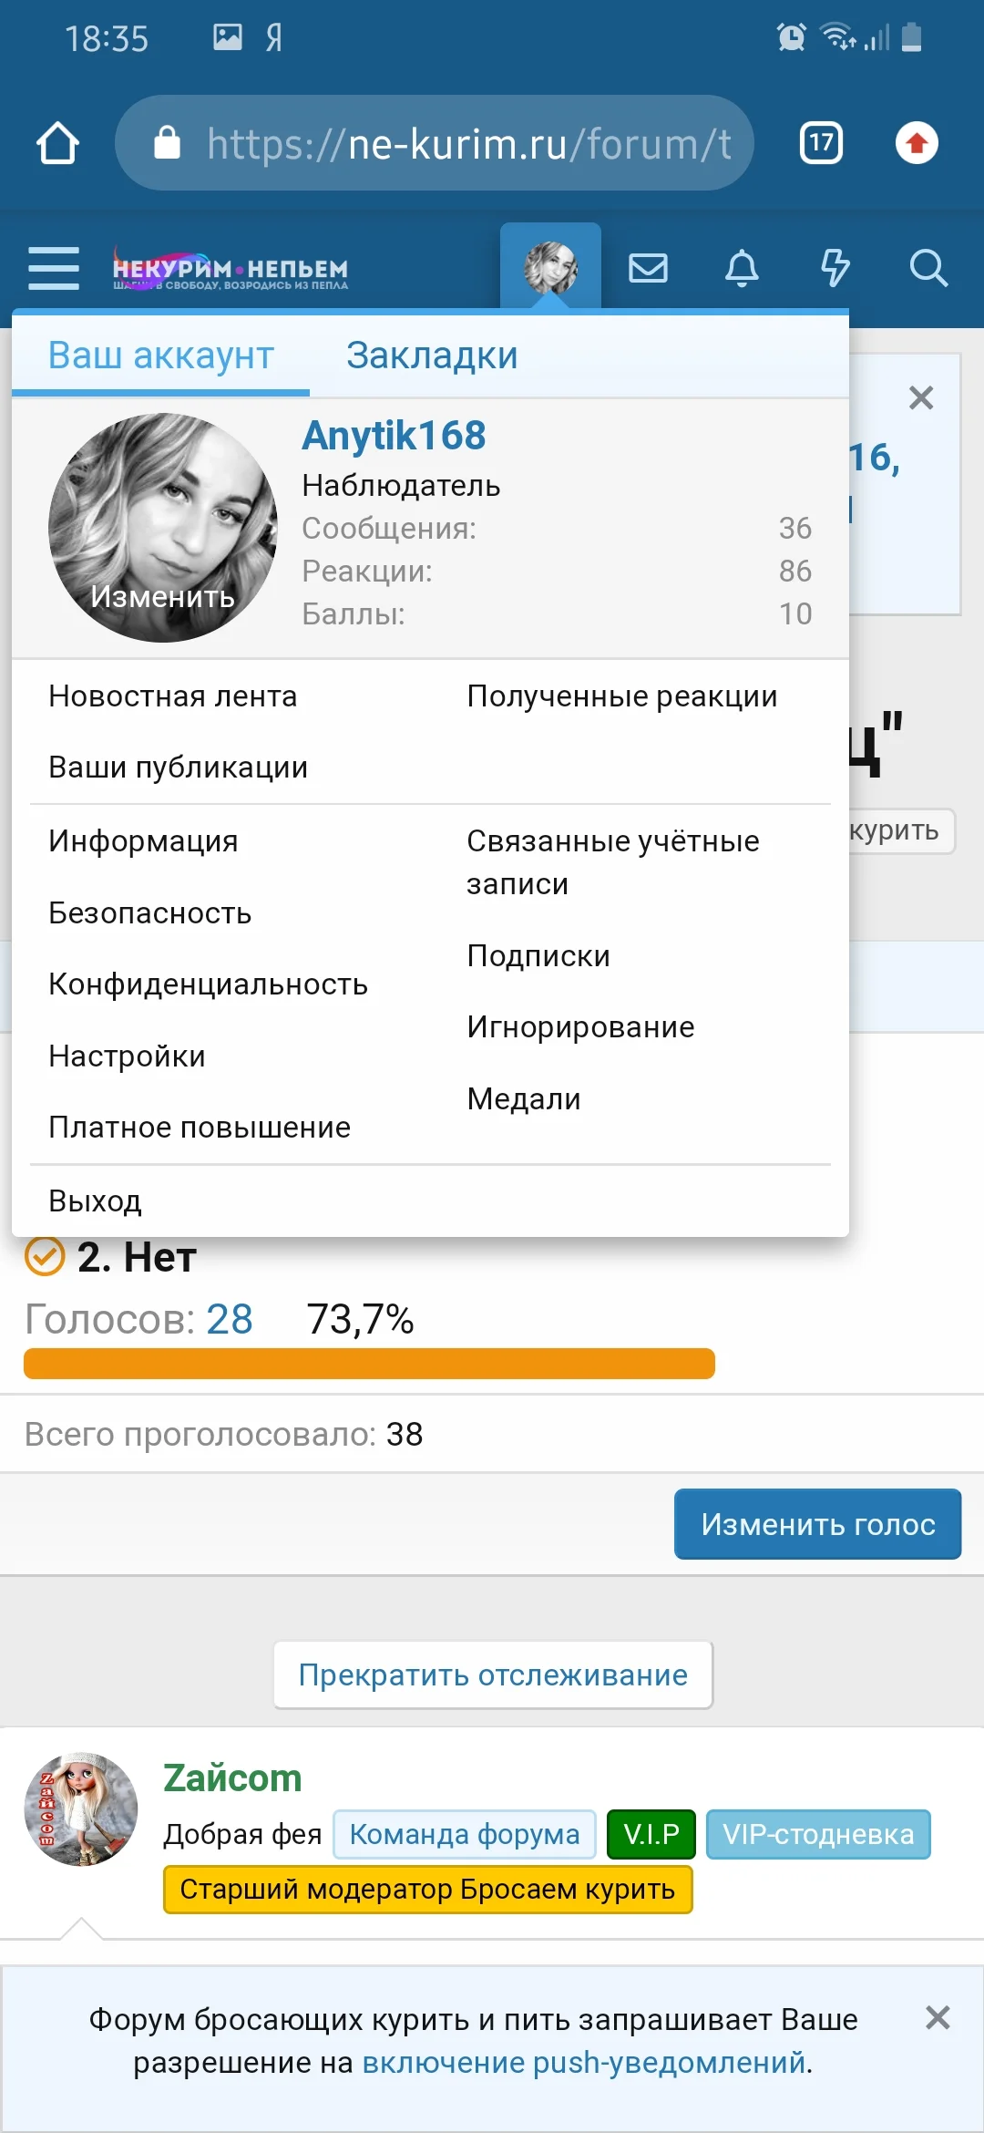Tap the red browser update arrow icon

[x=917, y=143]
